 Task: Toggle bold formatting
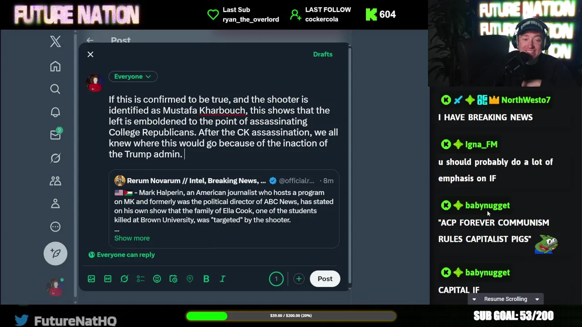206,279
